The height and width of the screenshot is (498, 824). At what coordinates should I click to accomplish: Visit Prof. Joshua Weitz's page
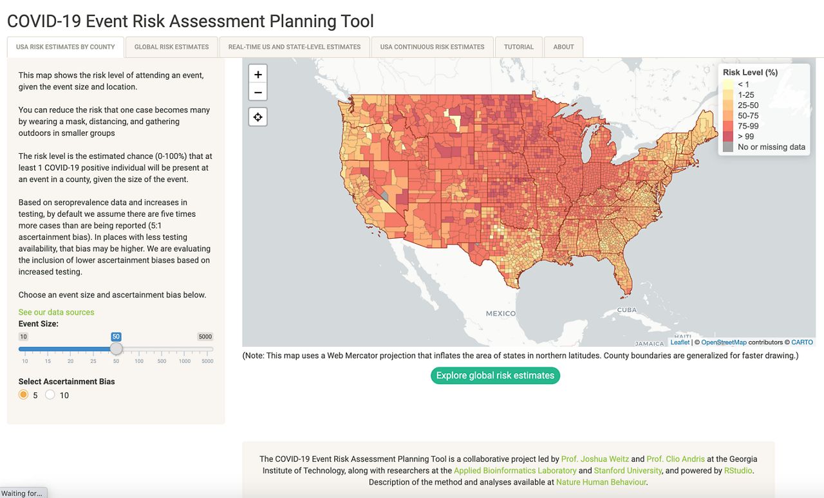click(x=595, y=459)
